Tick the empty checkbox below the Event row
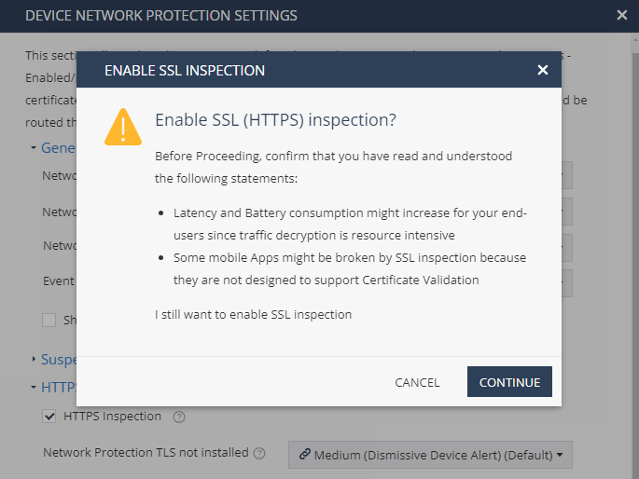 [x=49, y=320]
